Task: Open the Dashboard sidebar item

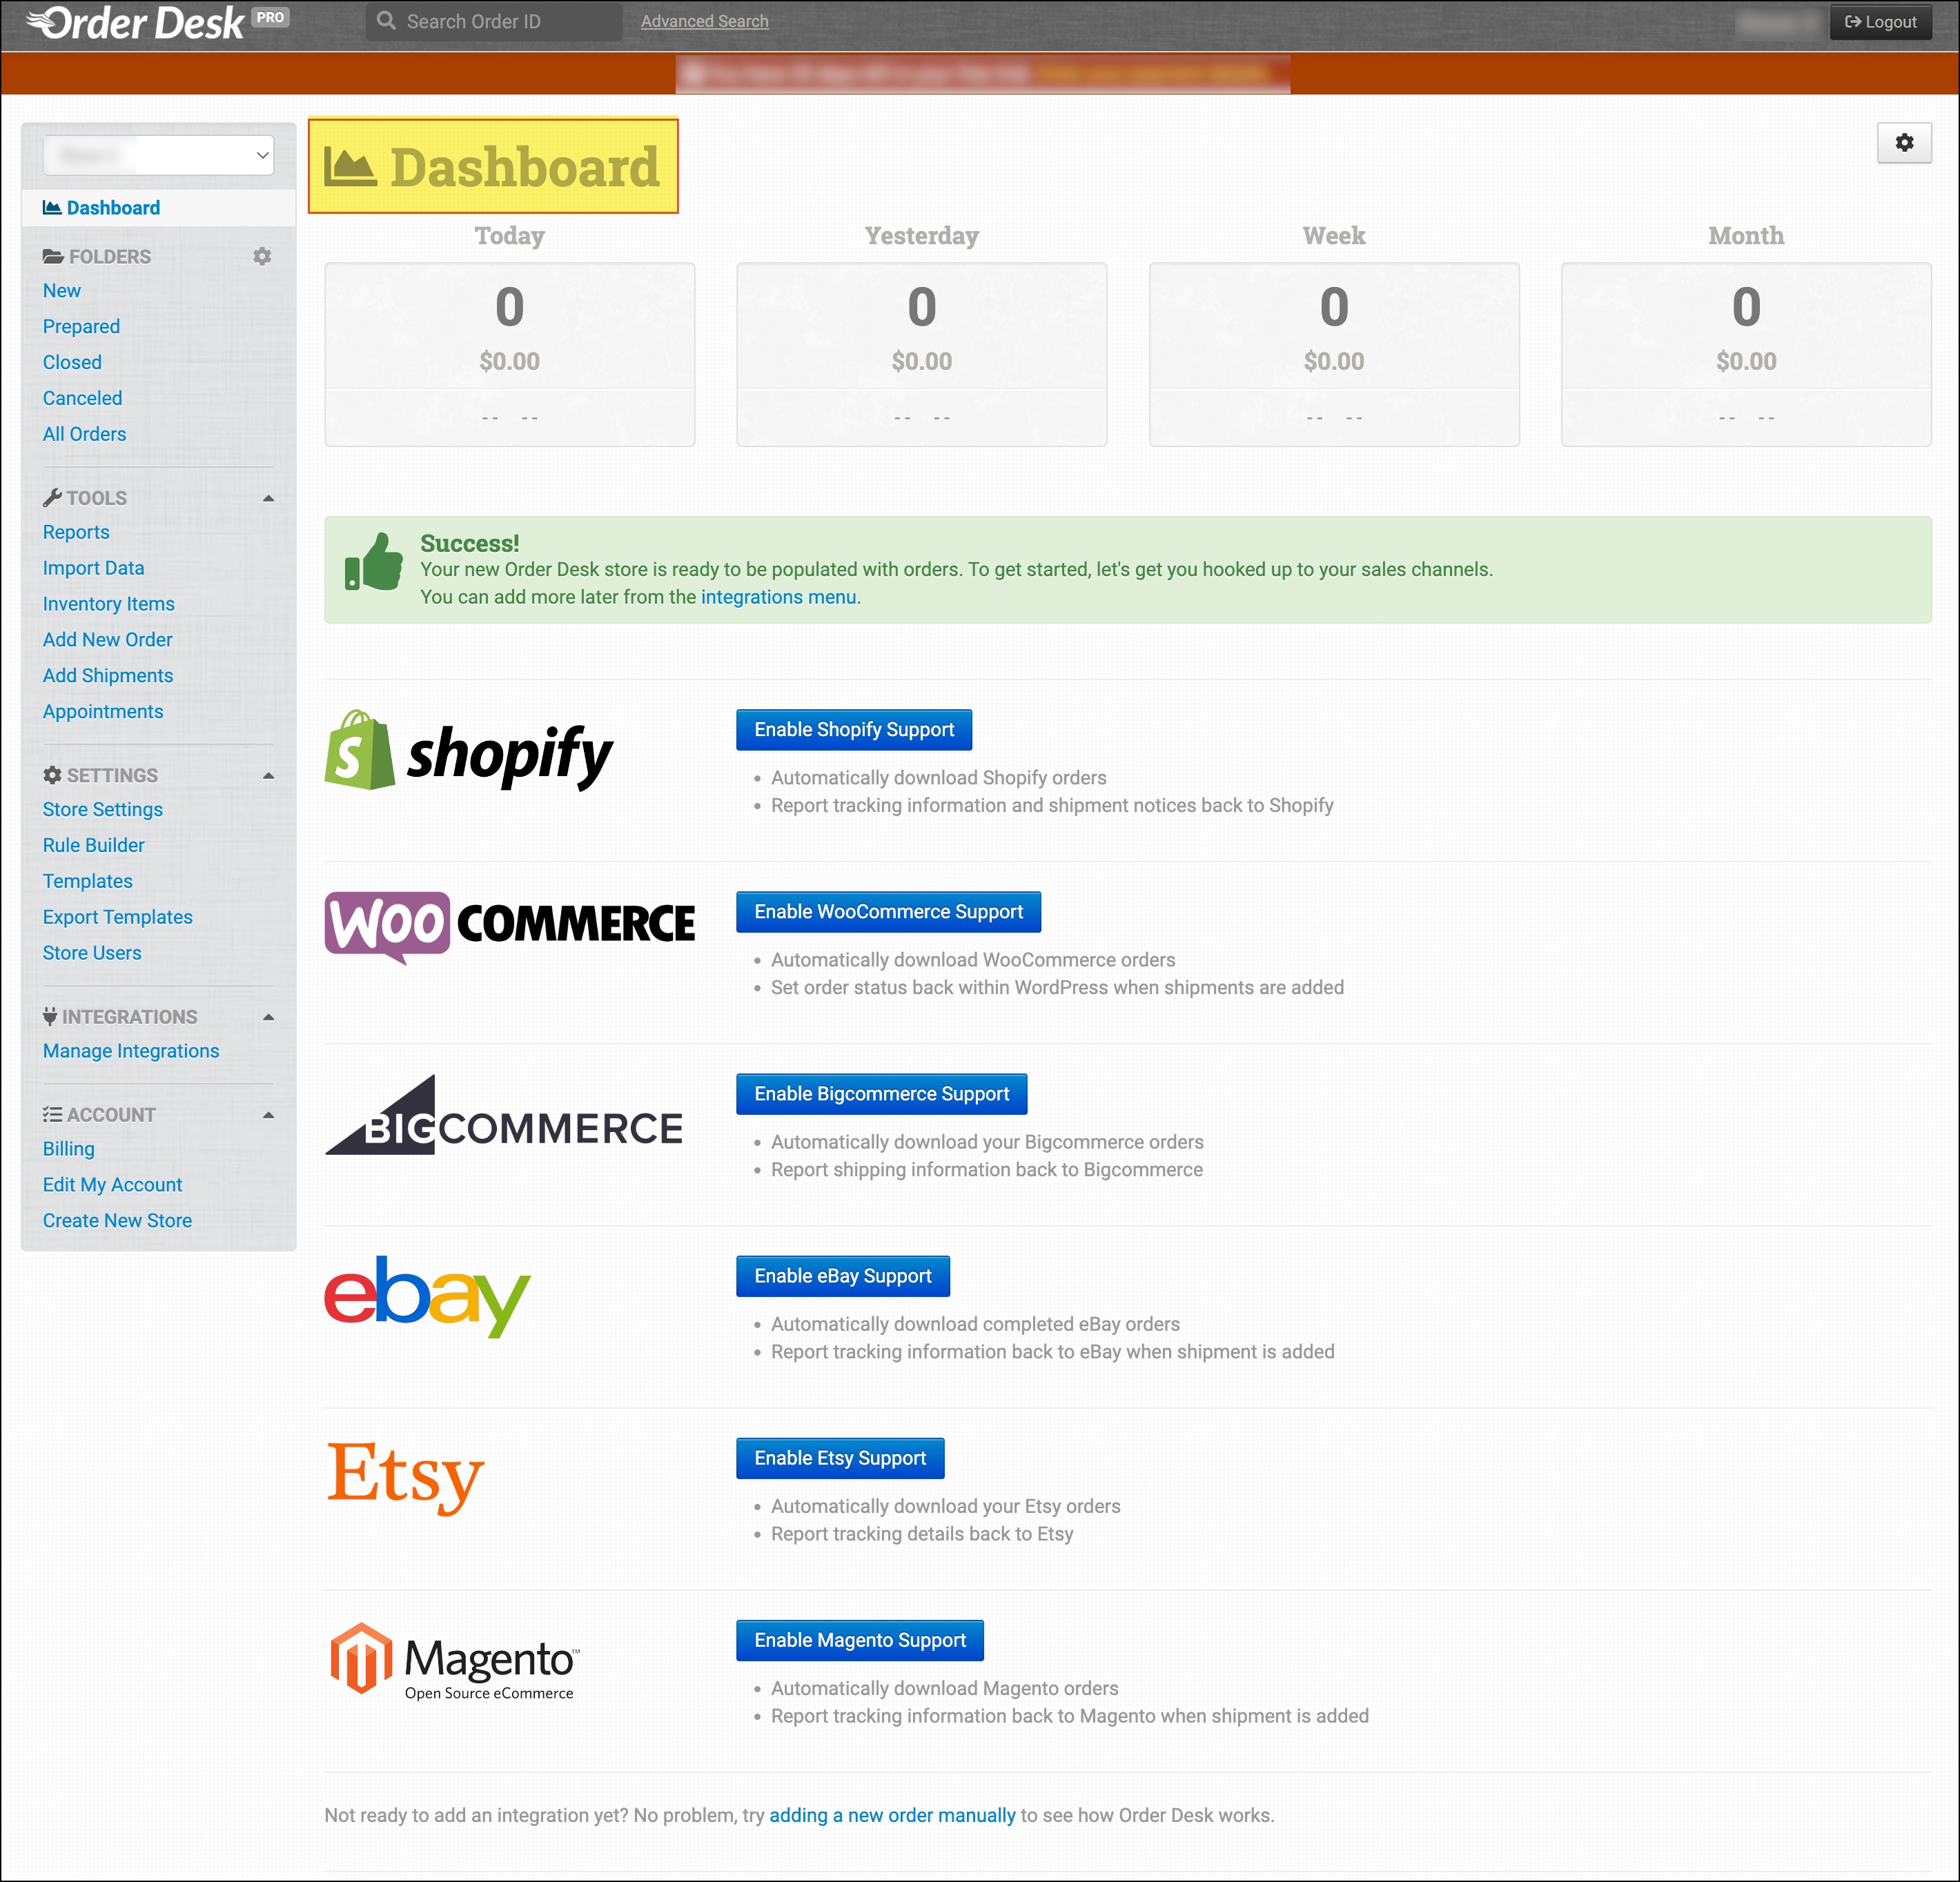Action: click(112, 208)
